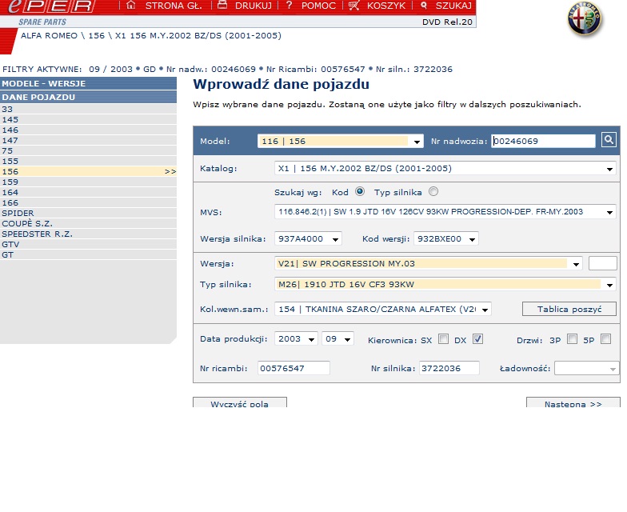Select model 146 in the list
Image resolution: width=627 pixels, height=512 pixels.
coord(88,130)
